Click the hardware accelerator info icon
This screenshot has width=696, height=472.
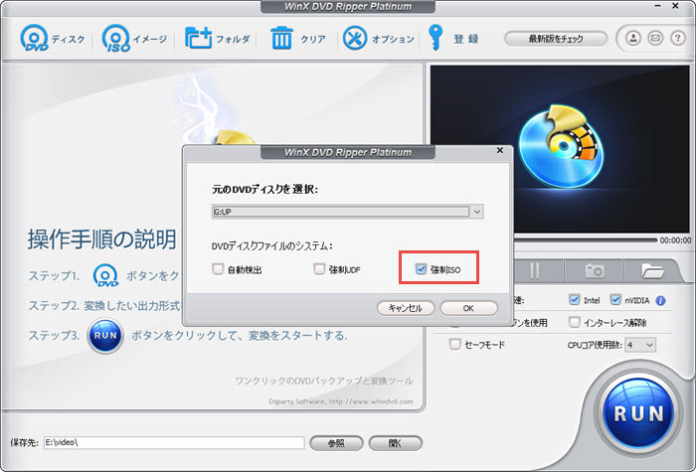click(660, 301)
